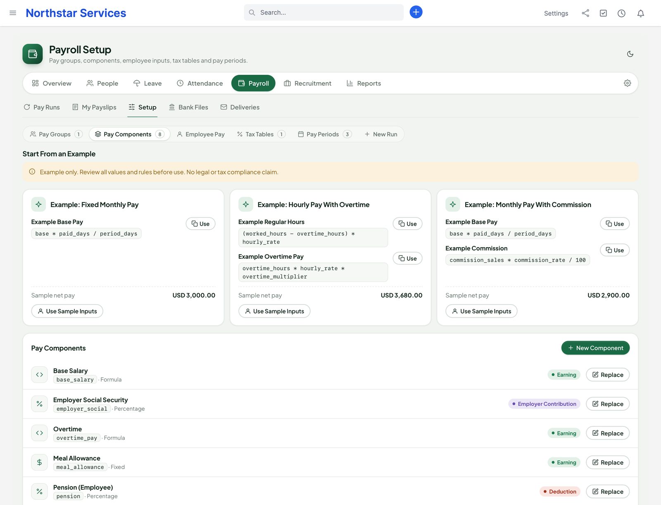
Task: Open module settings gear icon
Action: tap(627, 83)
